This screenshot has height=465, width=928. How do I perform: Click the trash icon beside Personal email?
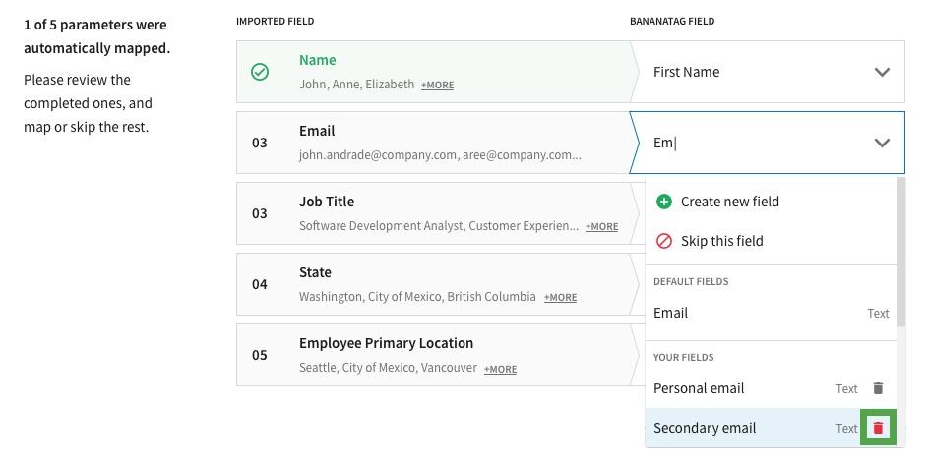coord(878,388)
